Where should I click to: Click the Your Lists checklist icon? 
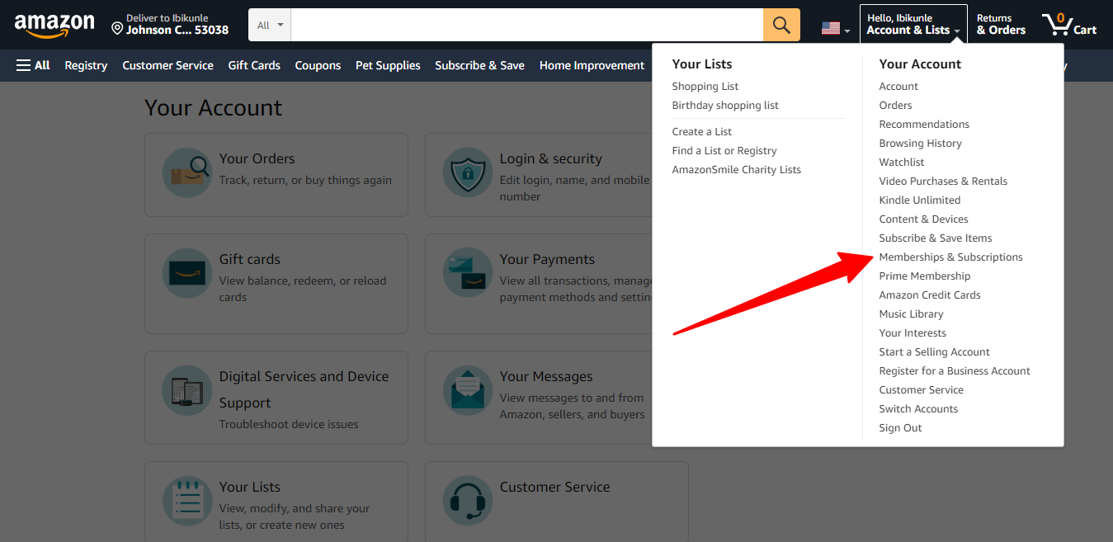187,501
